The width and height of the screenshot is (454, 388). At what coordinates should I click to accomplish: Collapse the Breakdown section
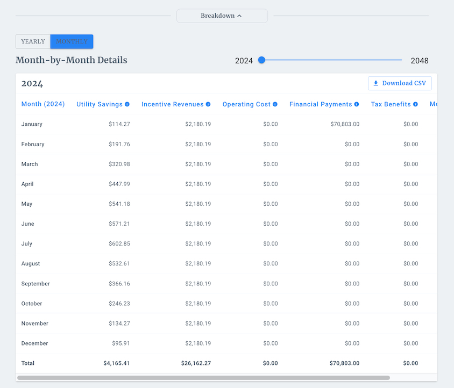pyautogui.click(x=222, y=16)
